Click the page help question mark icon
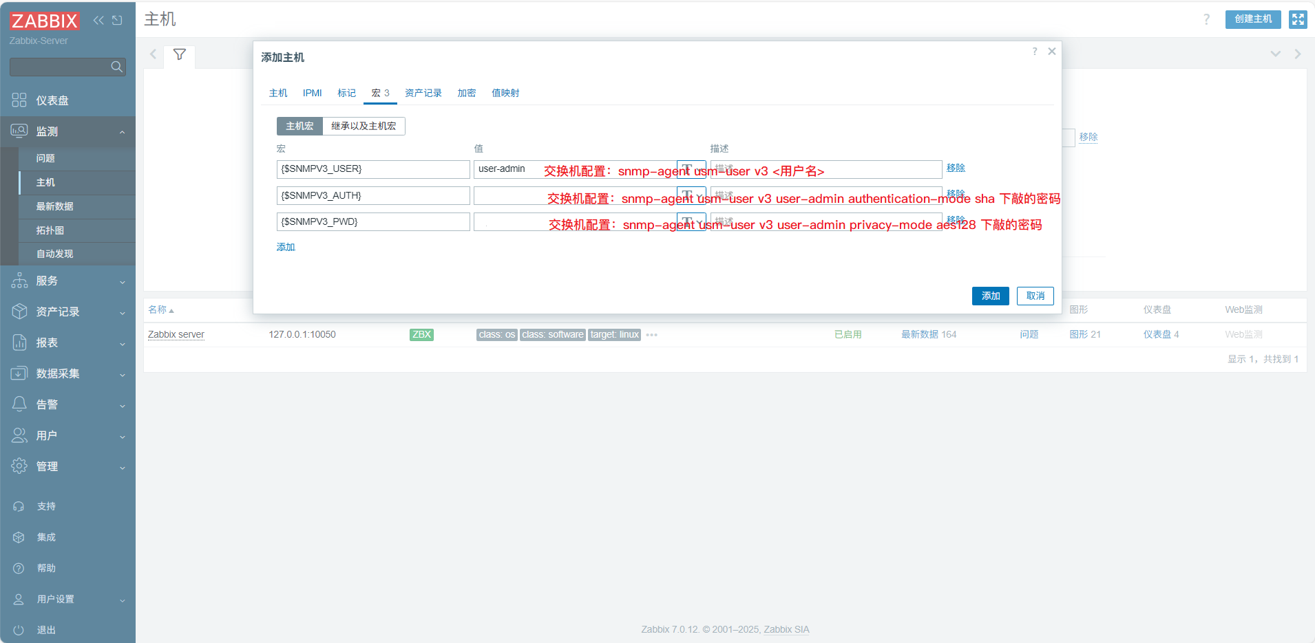1315x643 pixels. pos(1206,19)
